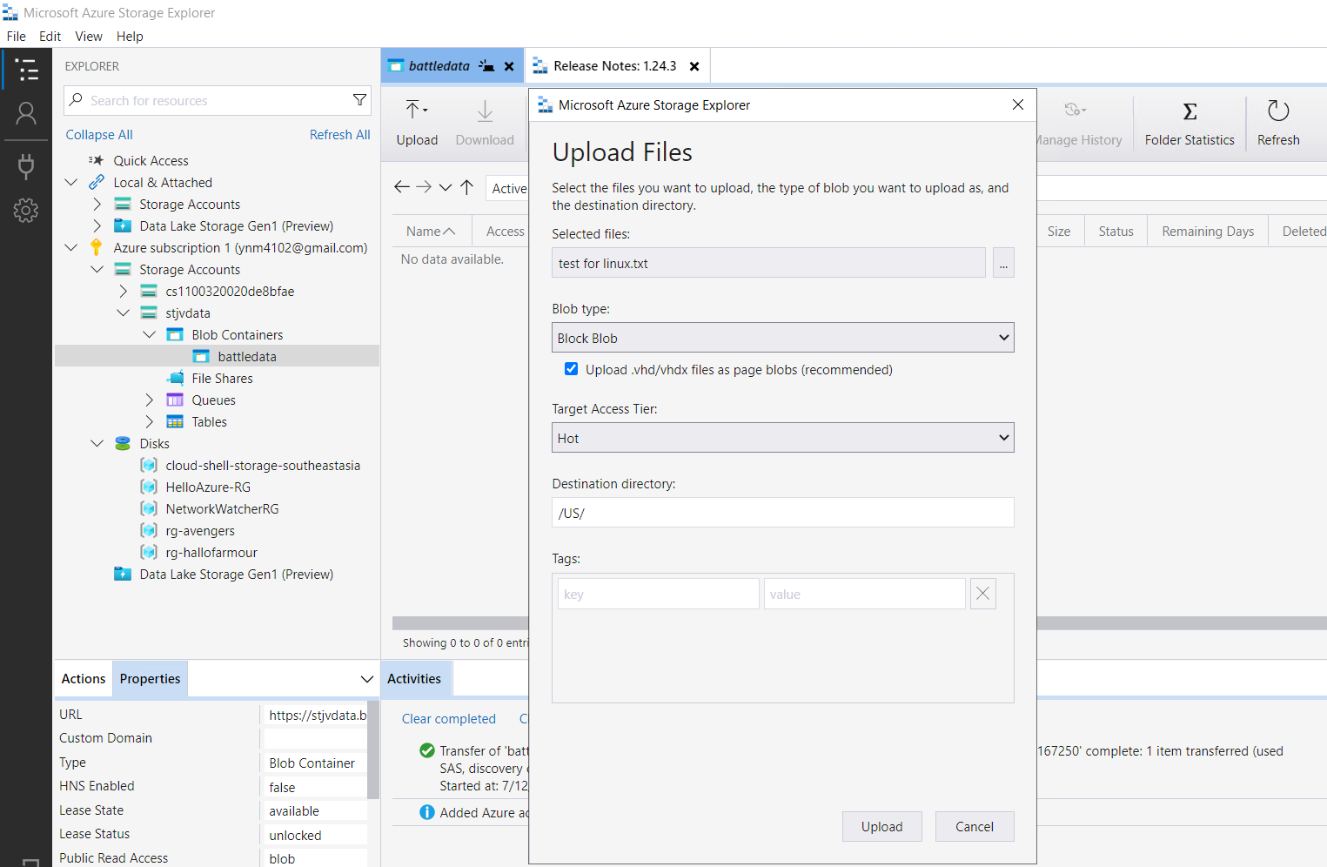
Task: Open the File menu
Action: [x=17, y=36]
